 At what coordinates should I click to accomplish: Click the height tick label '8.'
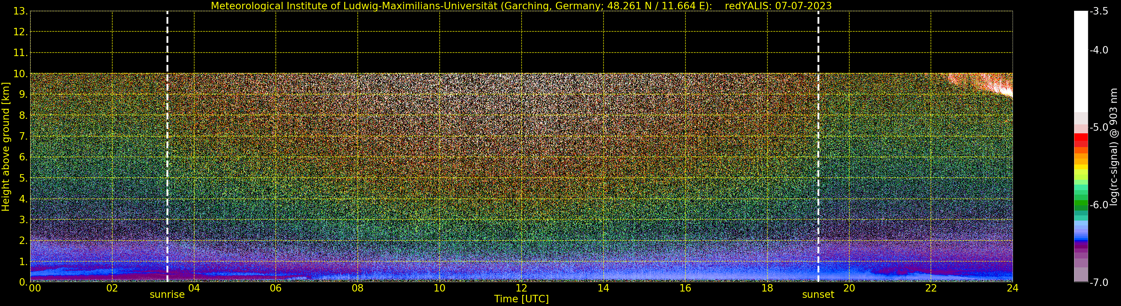pyautogui.click(x=23, y=115)
